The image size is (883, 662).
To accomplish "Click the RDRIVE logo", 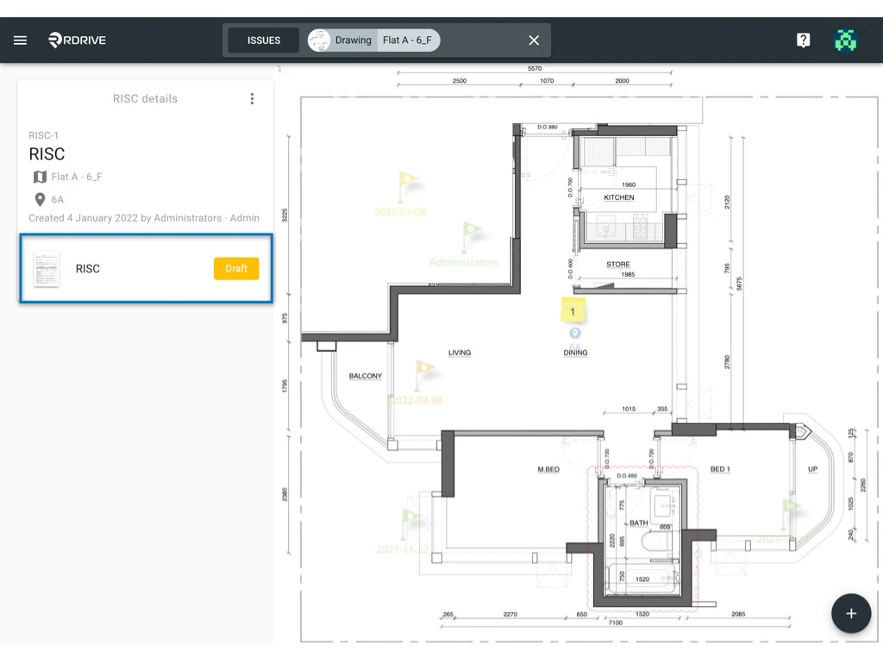I will coord(76,40).
